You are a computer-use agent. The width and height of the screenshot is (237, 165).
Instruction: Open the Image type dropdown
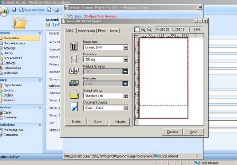[x=126, y=47]
